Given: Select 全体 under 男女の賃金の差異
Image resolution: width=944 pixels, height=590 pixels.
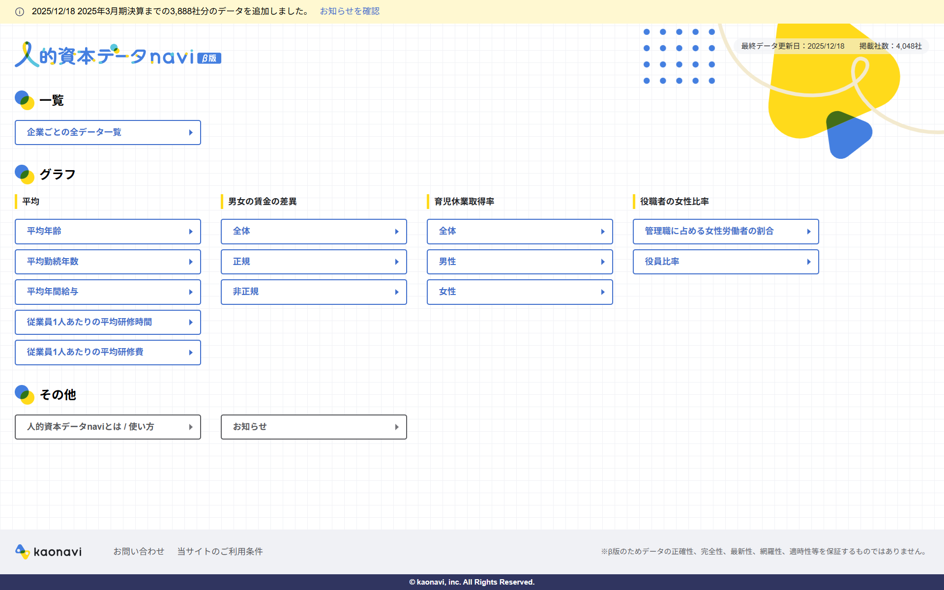Looking at the screenshot, I should (x=314, y=232).
